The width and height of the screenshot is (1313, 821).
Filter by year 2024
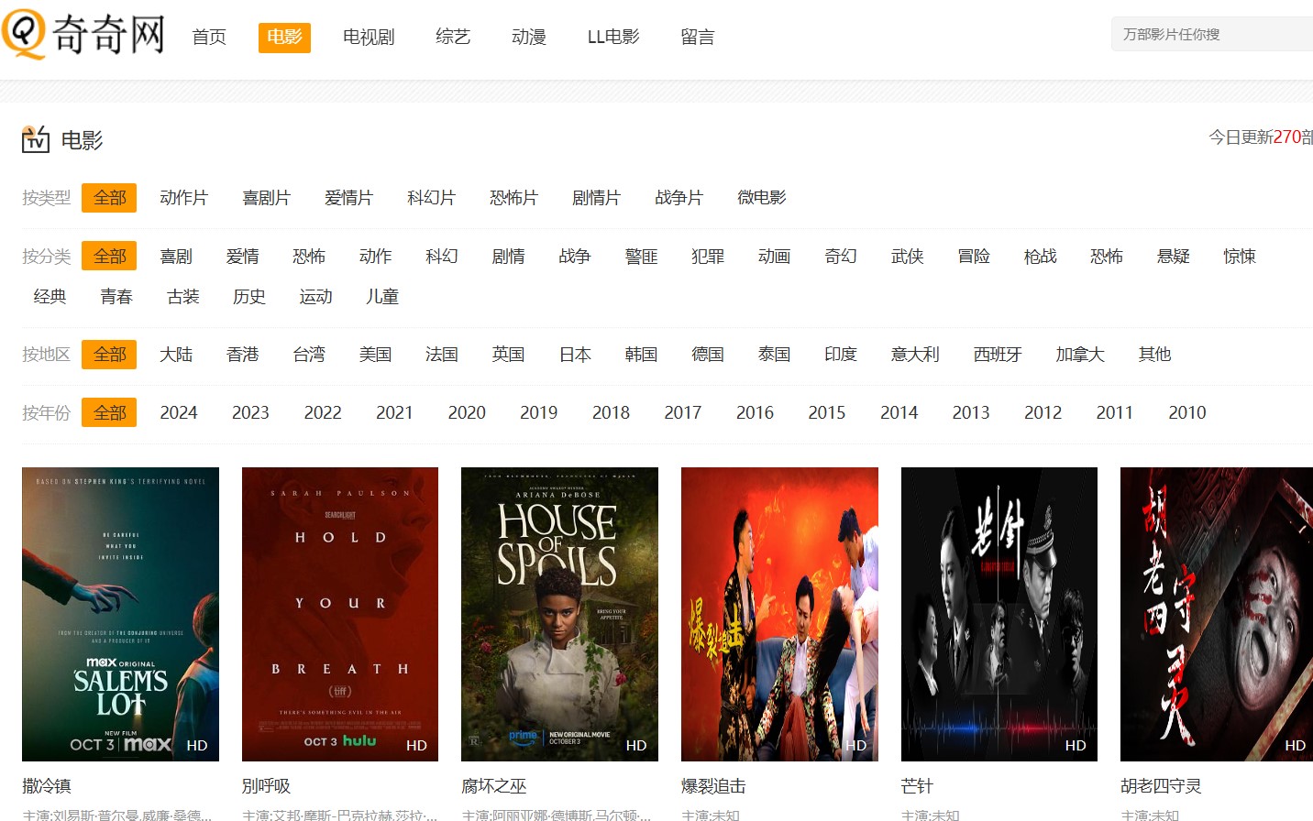coord(179,413)
